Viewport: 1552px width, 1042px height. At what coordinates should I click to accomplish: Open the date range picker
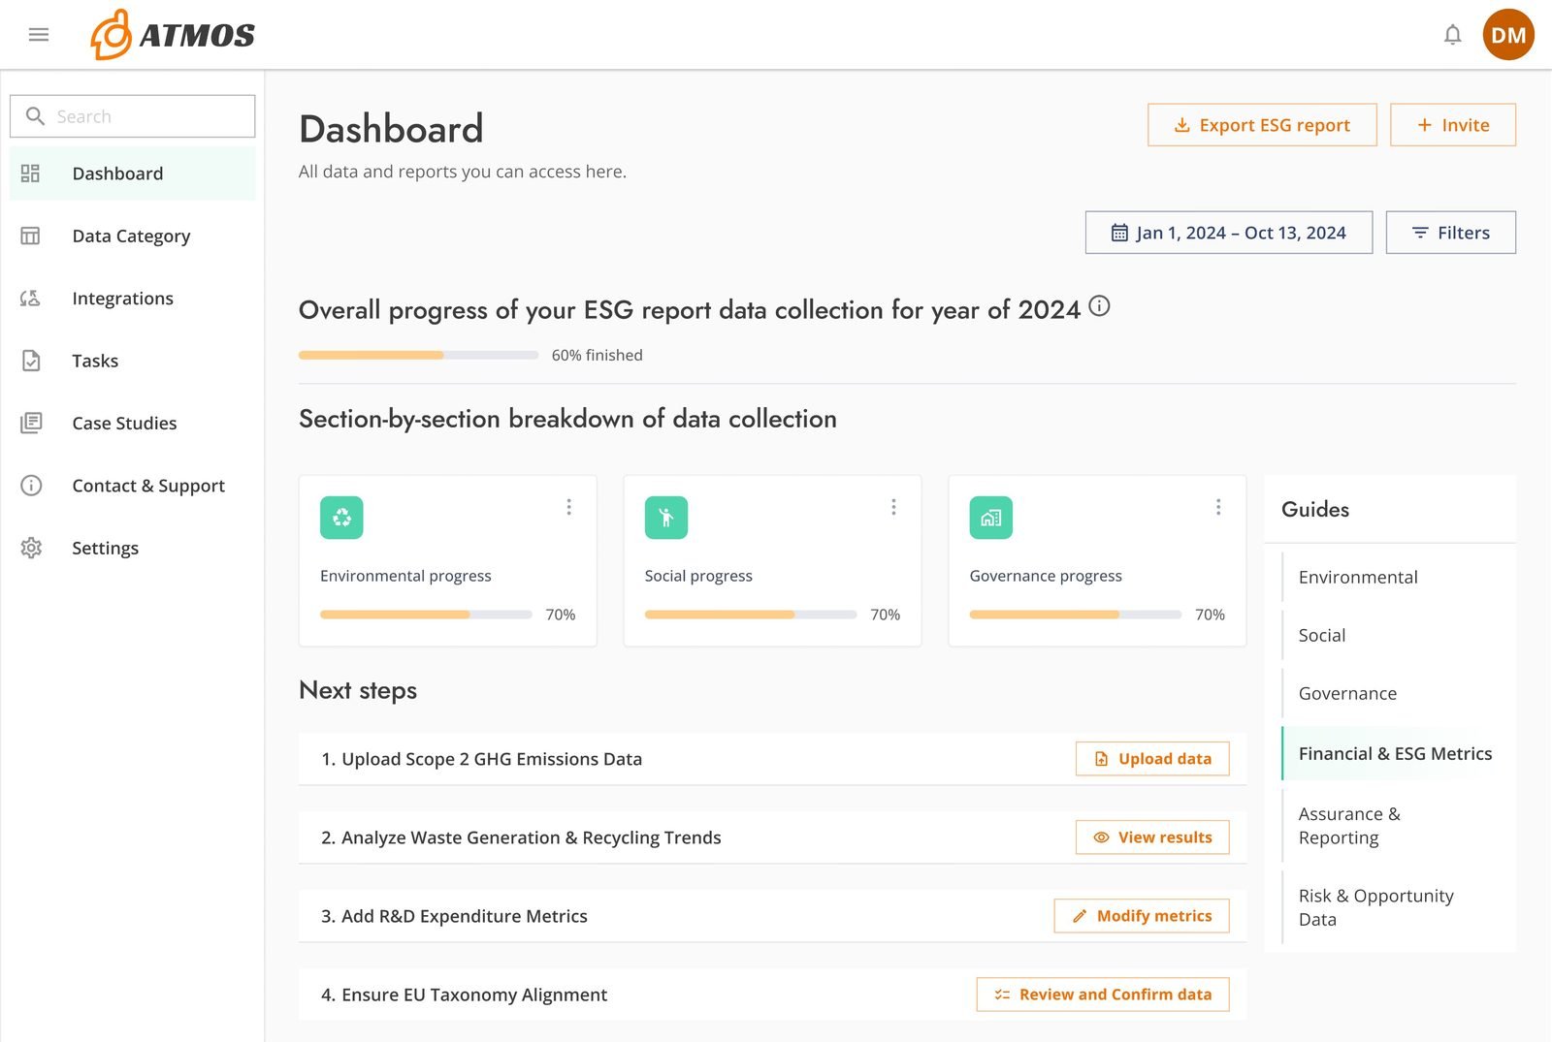click(x=1229, y=233)
